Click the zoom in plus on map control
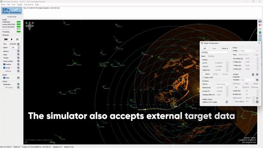Viewport: 263px width, 148px height. [x=33, y=23]
